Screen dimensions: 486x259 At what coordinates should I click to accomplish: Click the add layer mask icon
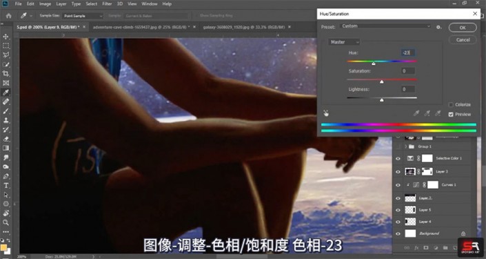coord(426,248)
